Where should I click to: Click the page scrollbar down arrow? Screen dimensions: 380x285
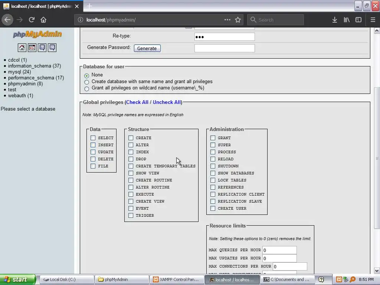[x=377, y=271]
